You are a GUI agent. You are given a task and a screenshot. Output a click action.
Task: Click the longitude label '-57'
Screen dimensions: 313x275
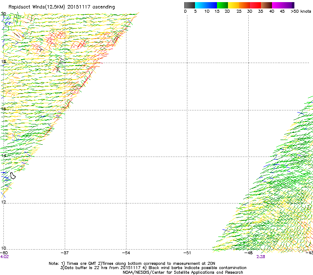coord(65,253)
